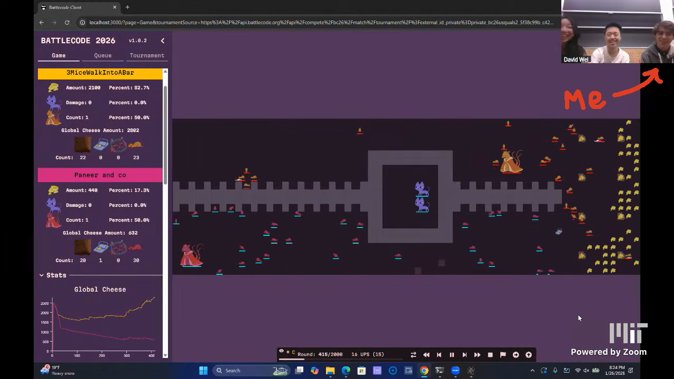Click the rewind double arrow
Image resolution: width=674 pixels, height=379 pixels.
click(426, 355)
